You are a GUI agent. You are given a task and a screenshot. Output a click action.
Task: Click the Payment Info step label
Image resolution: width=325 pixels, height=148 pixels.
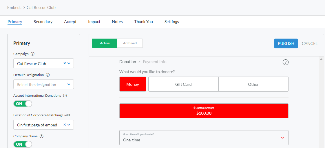pos(155,62)
